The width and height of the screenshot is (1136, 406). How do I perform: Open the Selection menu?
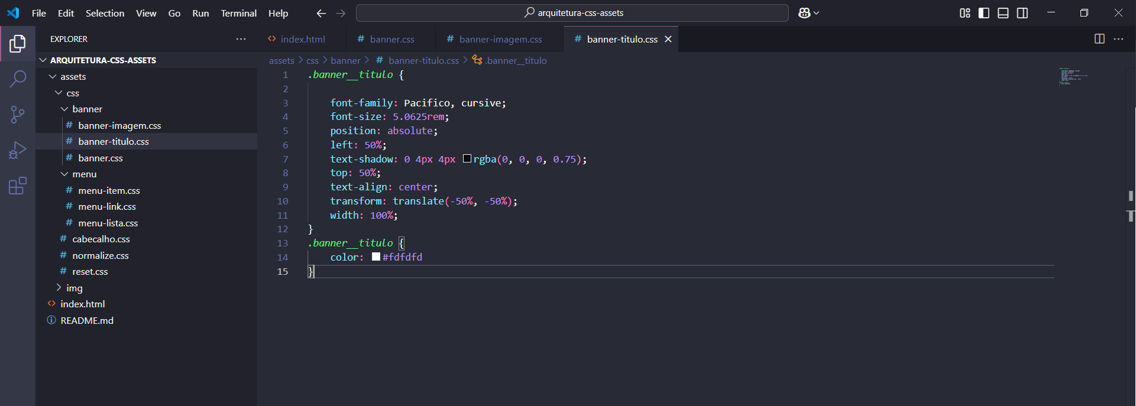pyautogui.click(x=105, y=13)
